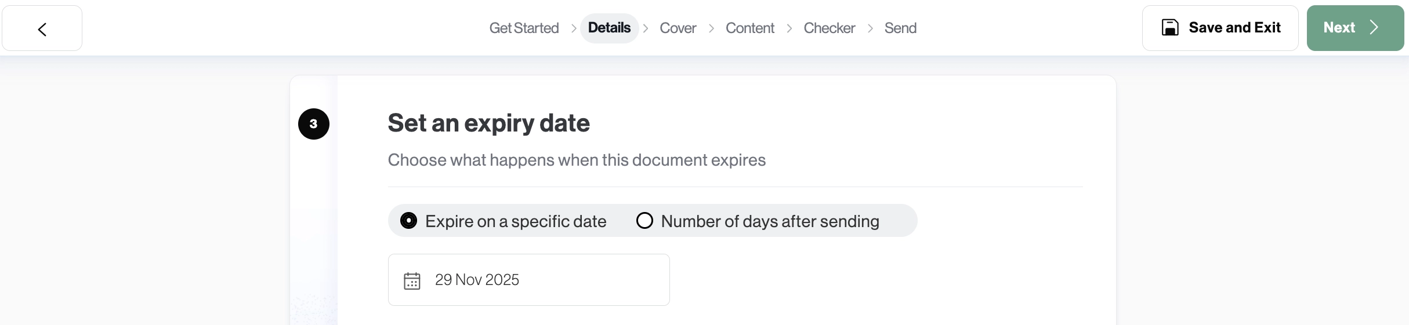Navigate to the Send step
This screenshot has height=325, width=1409.
(x=900, y=28)
